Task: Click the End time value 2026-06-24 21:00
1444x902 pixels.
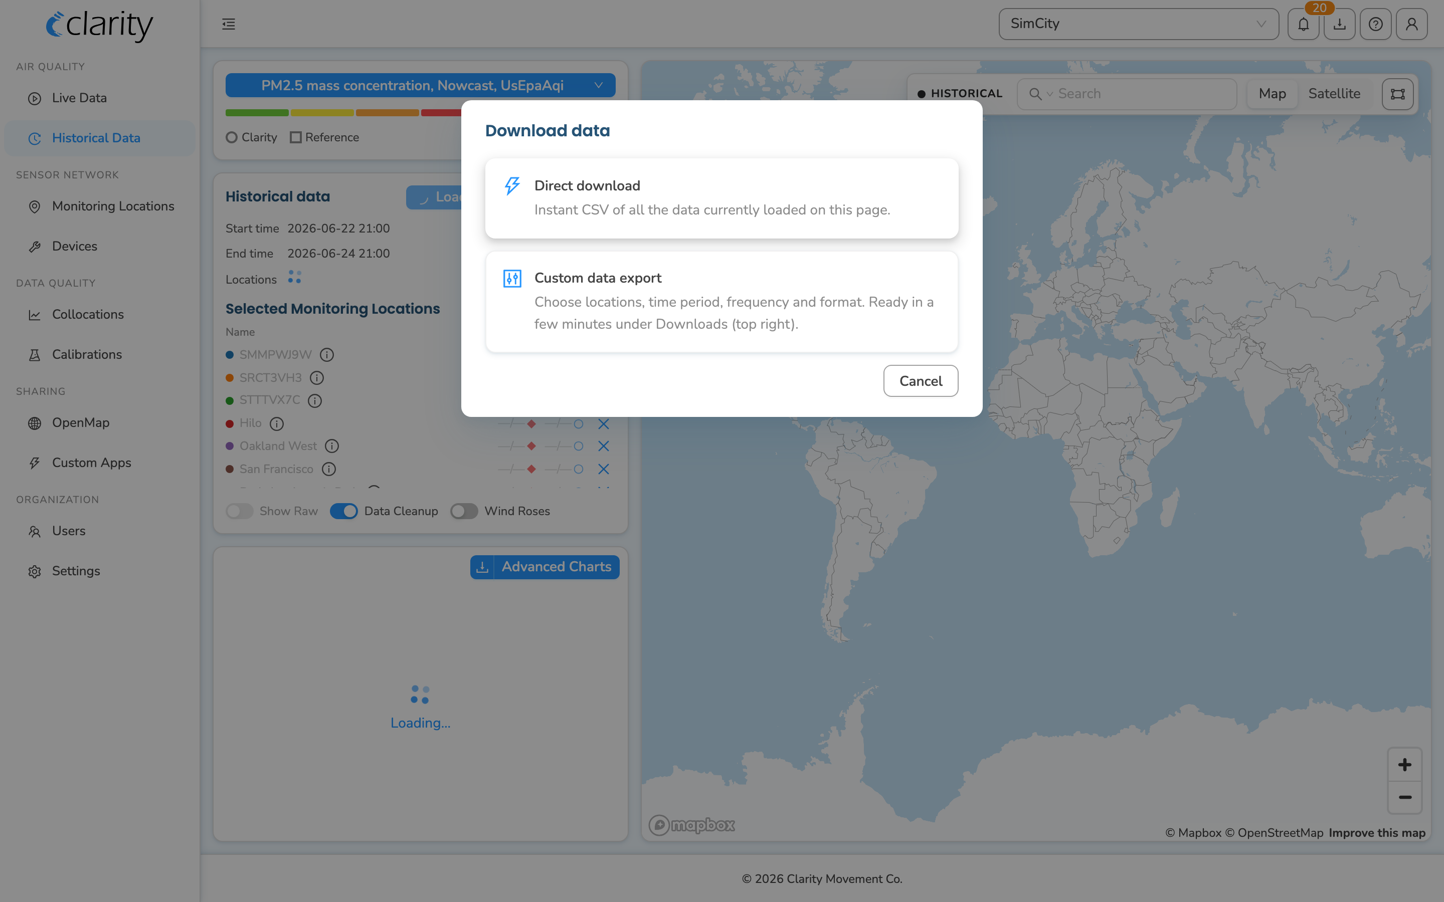Action: pos(338,254)
